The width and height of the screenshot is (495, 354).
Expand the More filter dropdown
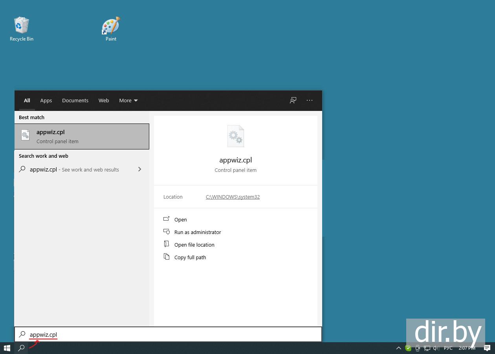coord(128,100)
